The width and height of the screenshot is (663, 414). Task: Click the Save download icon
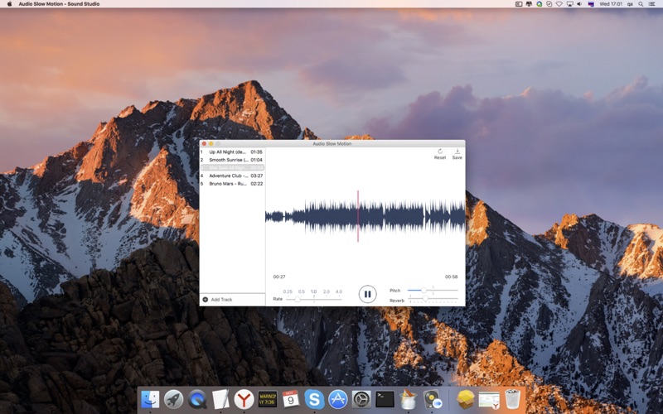pyautogui.click(x=457, y=152)
